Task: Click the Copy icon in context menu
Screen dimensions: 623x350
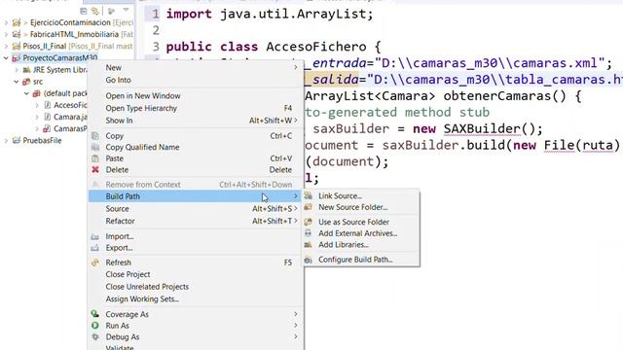Action: 95,136
